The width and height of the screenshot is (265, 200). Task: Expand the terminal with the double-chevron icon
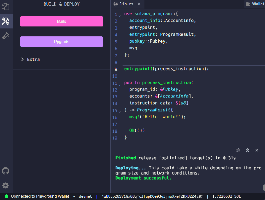pyautogui.click(x=247, y=150)
